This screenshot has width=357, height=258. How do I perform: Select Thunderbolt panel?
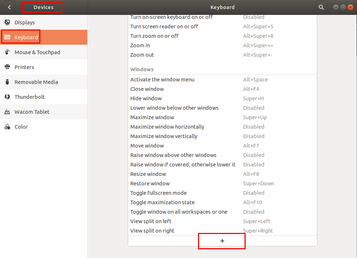43,97
